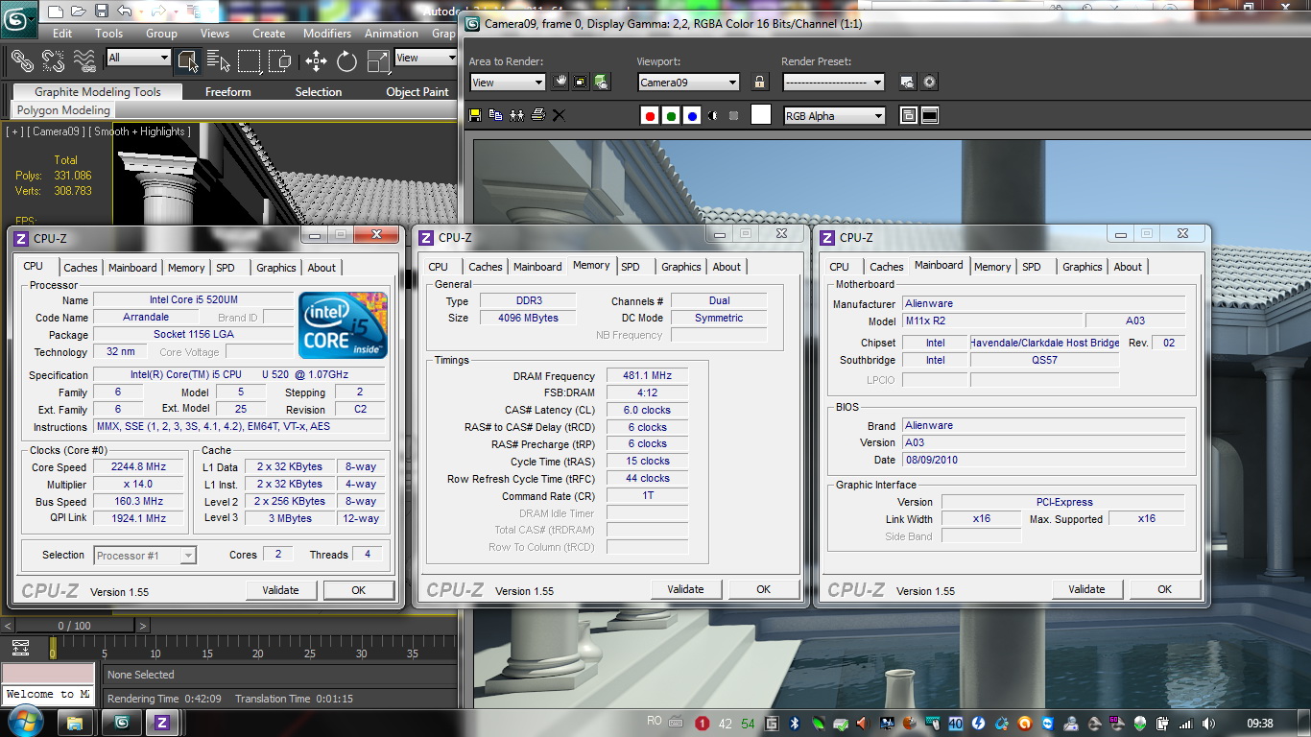Click Clone Rendered Frame Window icon
Screen dimensions: 1311x737
517,115
